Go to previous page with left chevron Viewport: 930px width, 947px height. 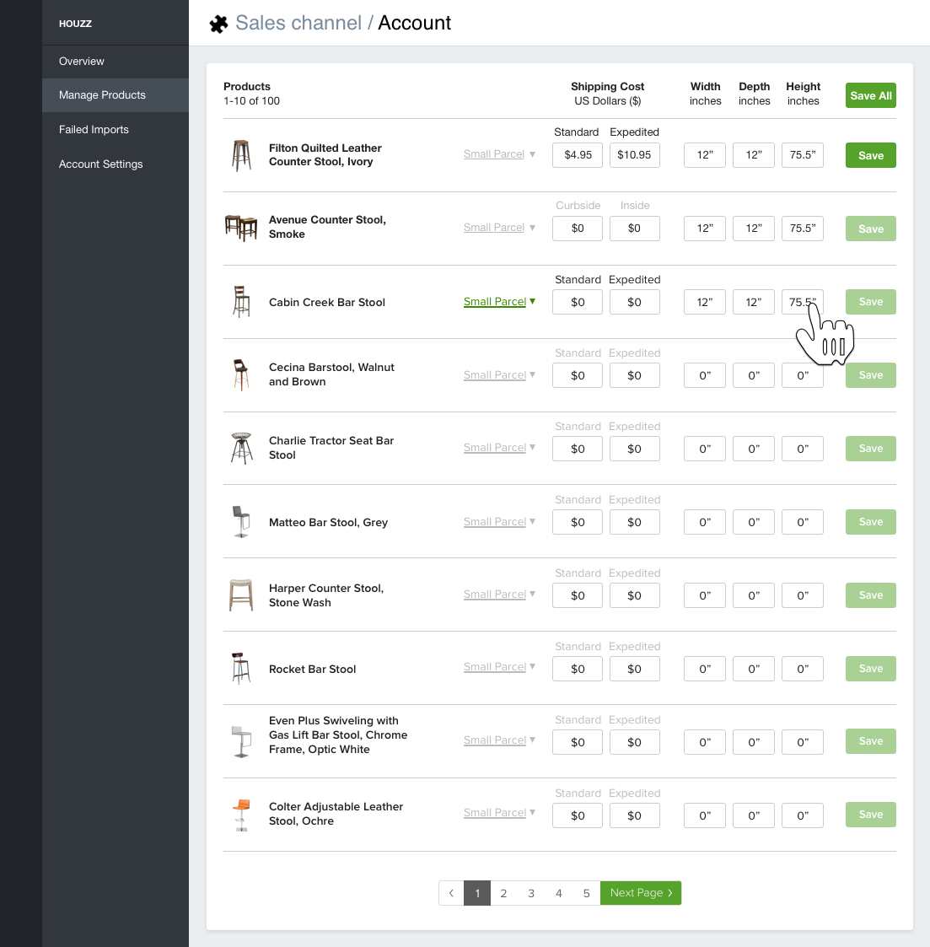click(451, 893)
